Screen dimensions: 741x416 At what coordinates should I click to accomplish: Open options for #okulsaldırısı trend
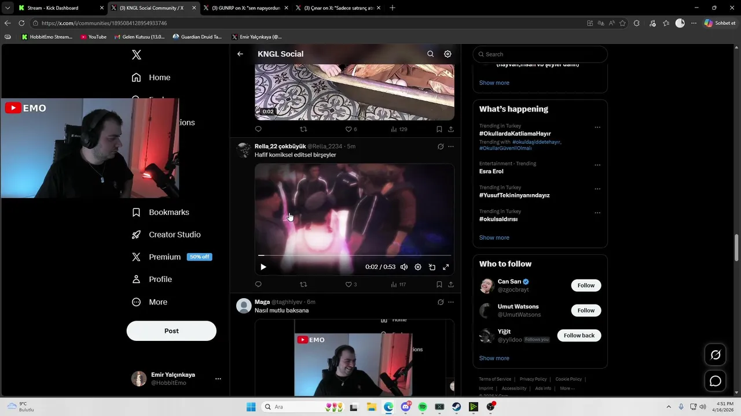click(597, 213)
